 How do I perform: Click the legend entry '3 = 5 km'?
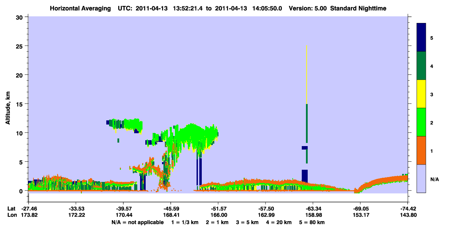point(247,222)
